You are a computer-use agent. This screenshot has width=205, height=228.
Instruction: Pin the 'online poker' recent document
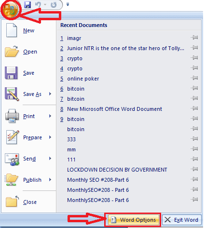pyautogui.click(x=194, y=78)
